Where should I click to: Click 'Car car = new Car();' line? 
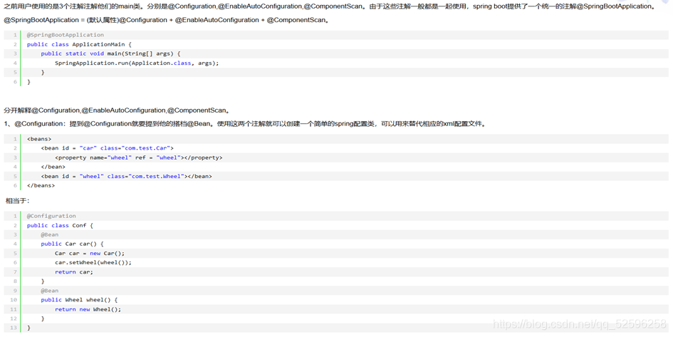tap(90, 254)
